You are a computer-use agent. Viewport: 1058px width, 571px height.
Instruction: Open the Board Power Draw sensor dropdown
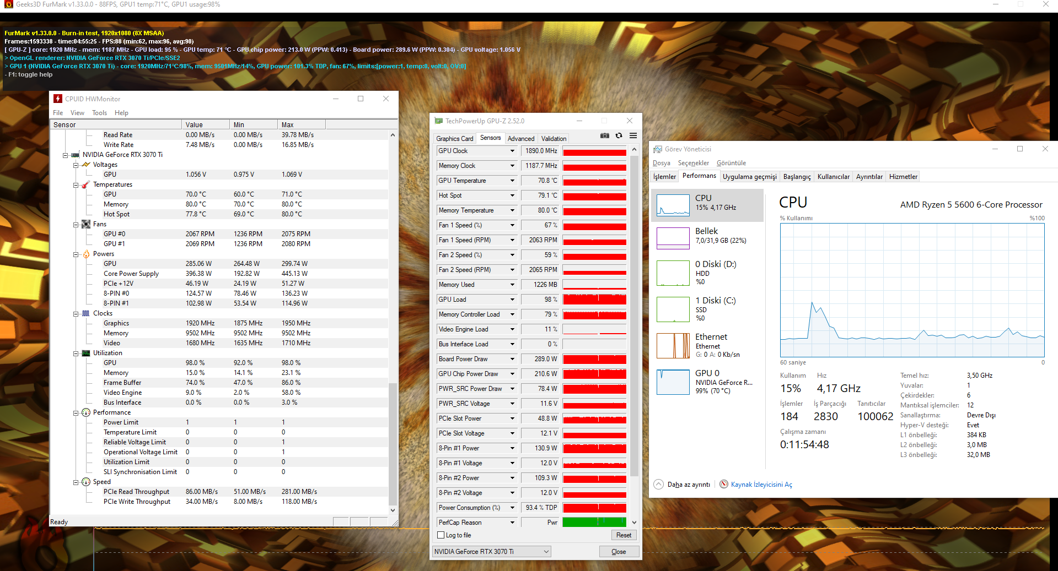click(x=512, y=359)
